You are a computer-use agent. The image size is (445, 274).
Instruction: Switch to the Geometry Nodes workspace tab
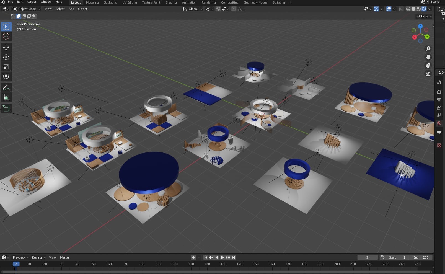coord(255,2)
